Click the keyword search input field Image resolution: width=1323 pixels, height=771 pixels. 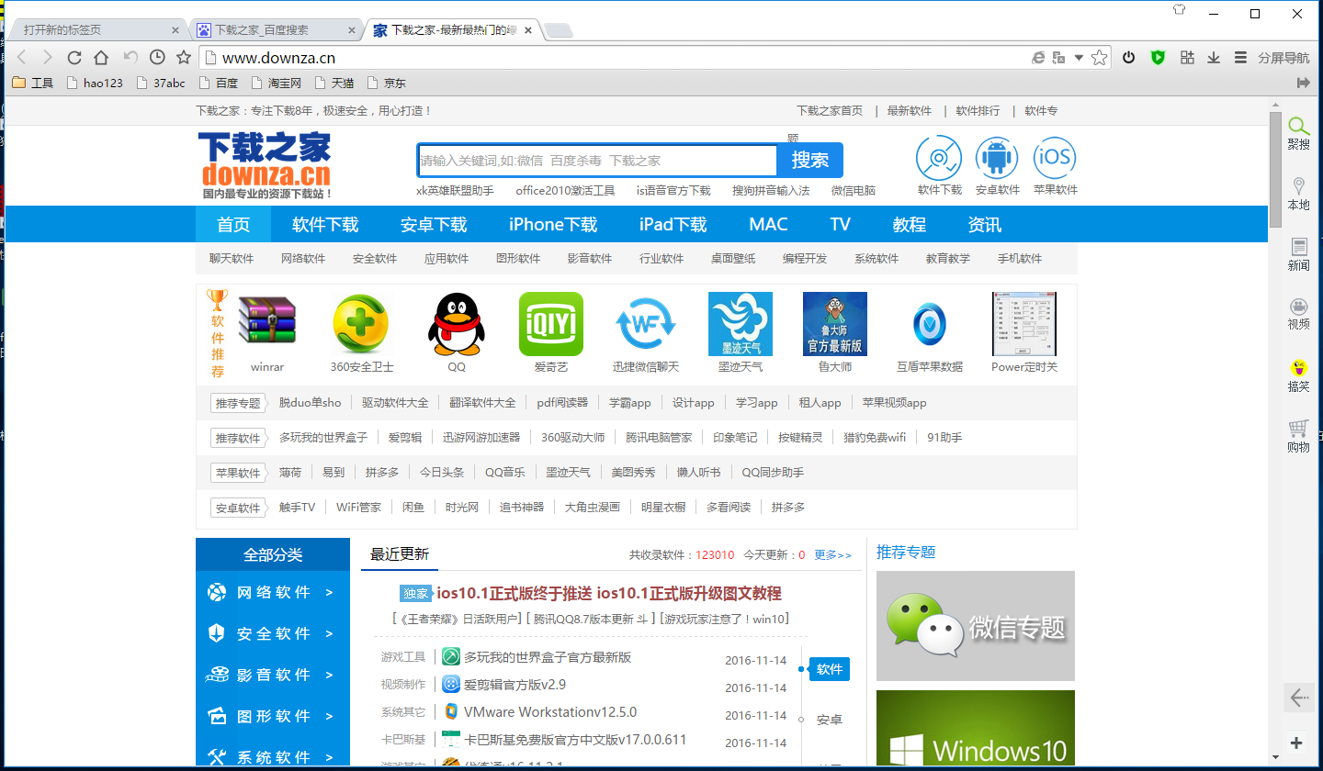point(597,161)
